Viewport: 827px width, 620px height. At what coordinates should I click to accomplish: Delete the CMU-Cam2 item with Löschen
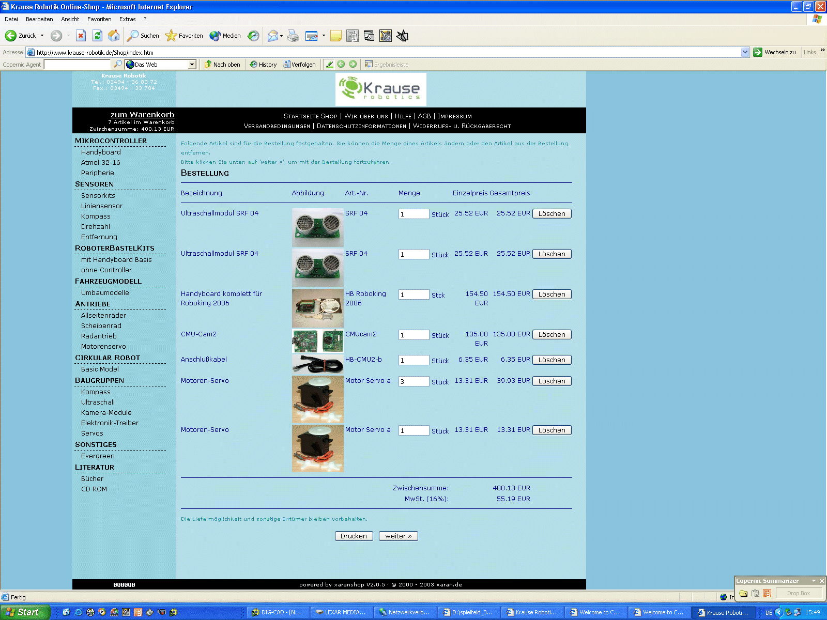552,334
